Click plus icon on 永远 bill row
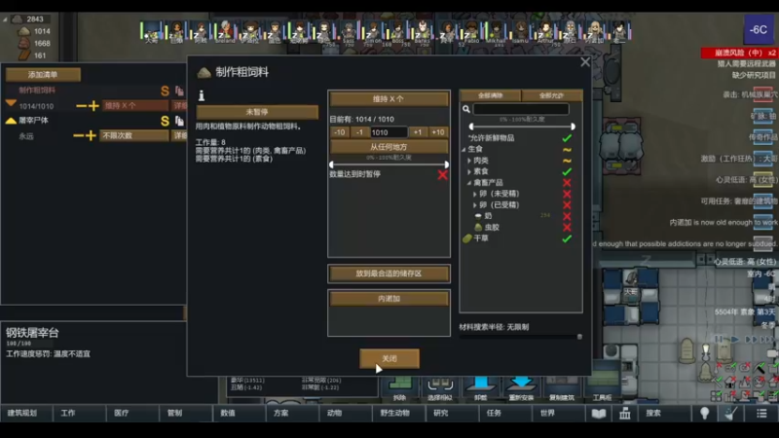This screenshot has height=438, width=779. point(91,135)
